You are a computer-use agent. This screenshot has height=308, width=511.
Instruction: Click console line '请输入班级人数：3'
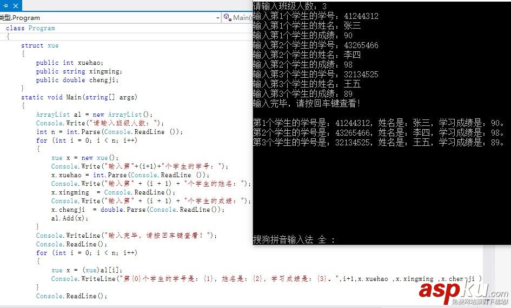290,6
